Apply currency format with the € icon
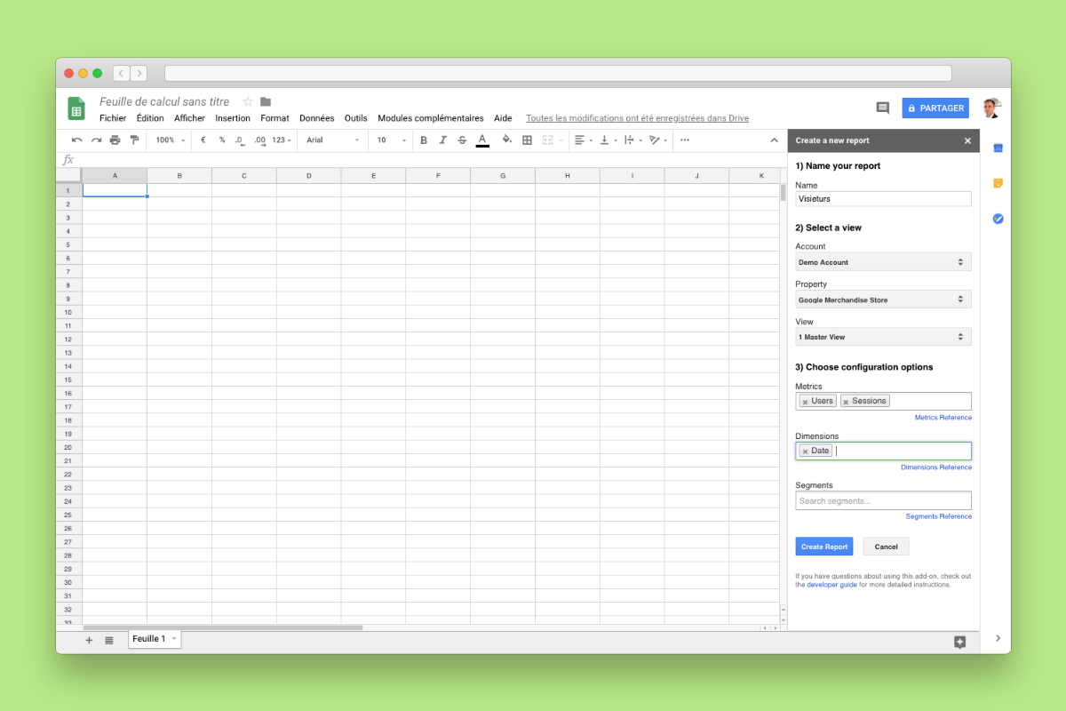1066x711 pixels. (202, 140)
